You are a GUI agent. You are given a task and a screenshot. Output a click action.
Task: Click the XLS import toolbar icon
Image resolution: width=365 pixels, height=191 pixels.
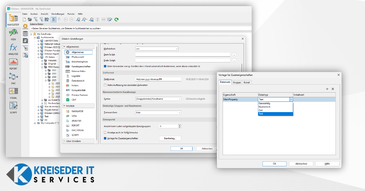point(41,19)
